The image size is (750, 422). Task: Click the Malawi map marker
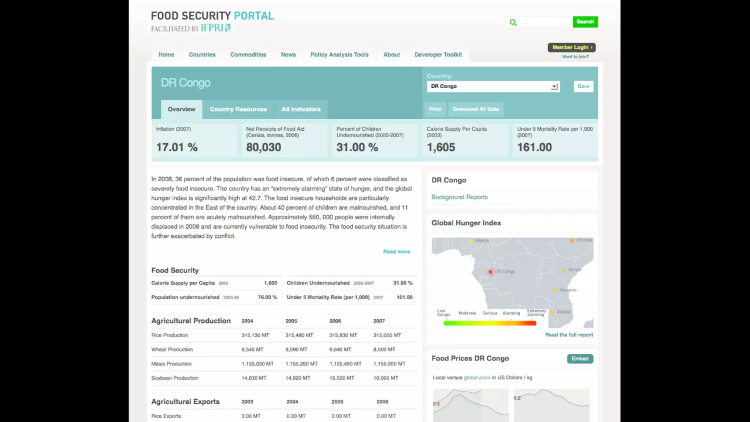pyautogui.click(x=553, y=312)
